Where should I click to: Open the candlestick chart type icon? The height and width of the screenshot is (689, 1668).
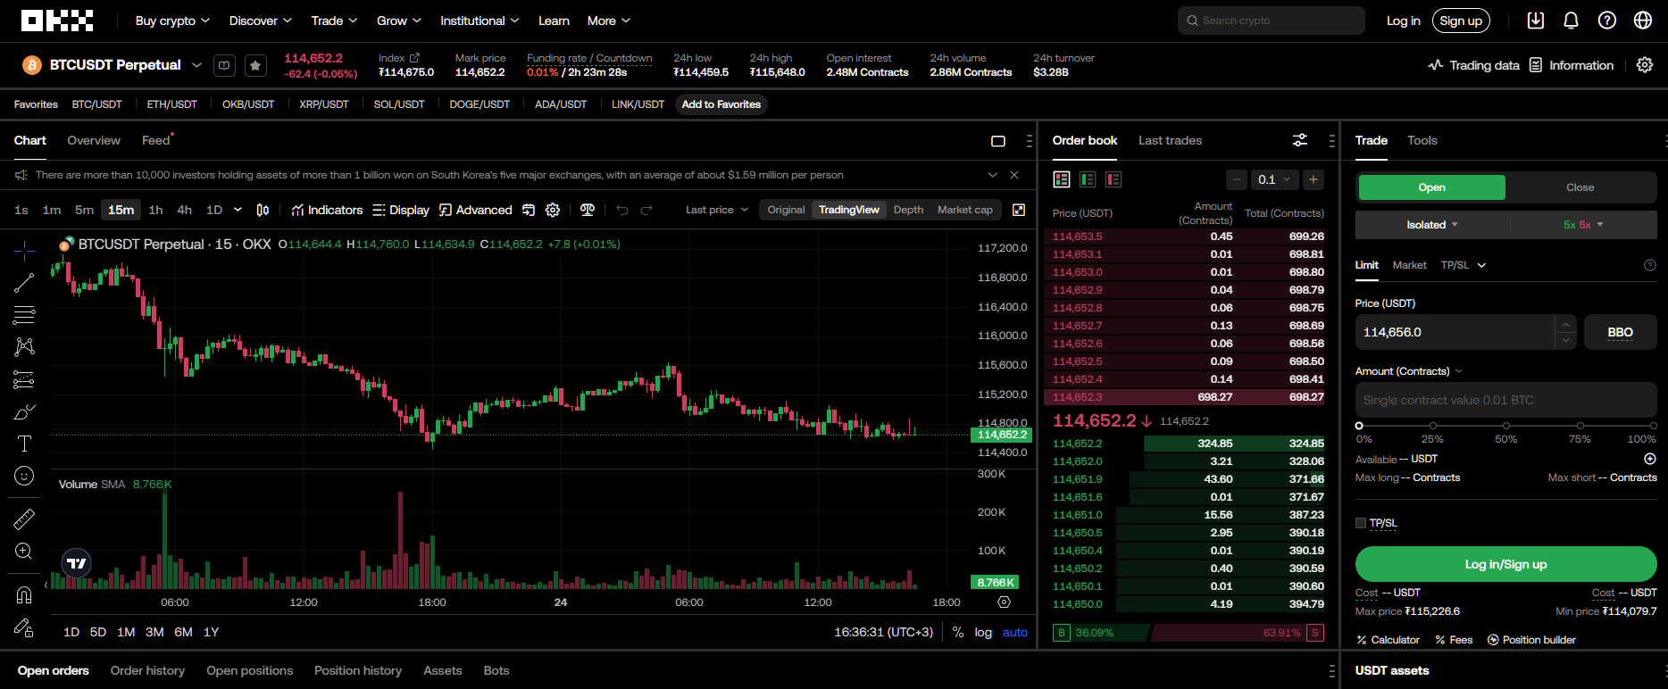263,210
